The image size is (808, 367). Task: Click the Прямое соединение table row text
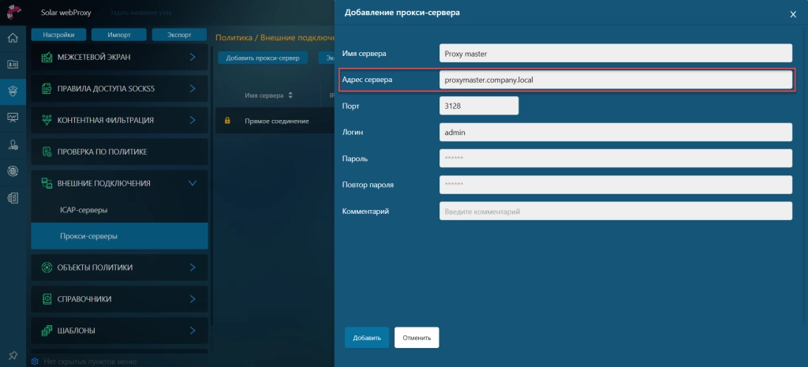point(277,121)
